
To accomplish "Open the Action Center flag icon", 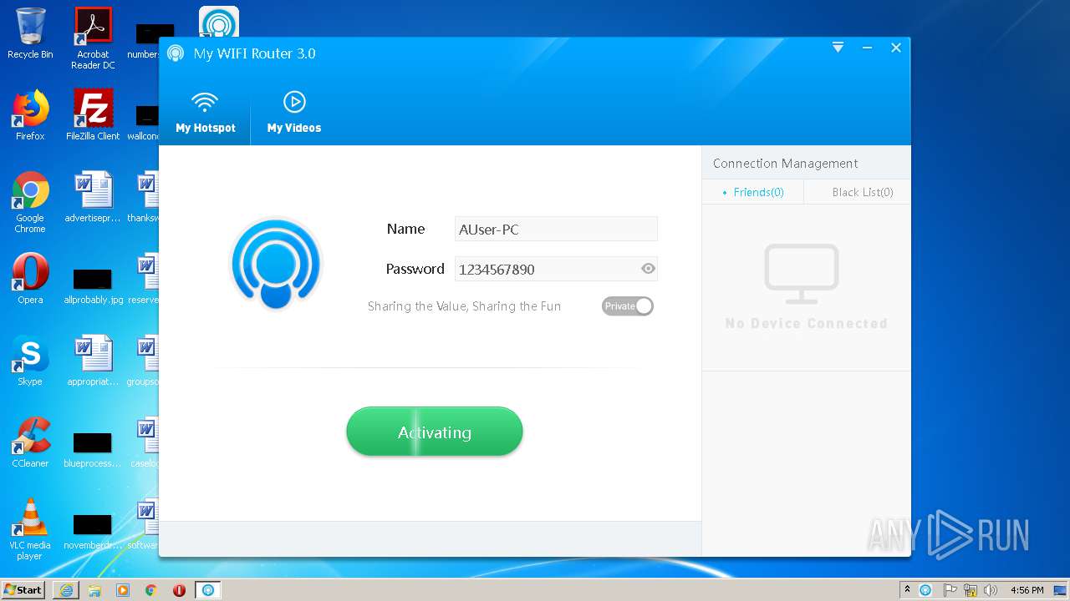I will [950, 590].
